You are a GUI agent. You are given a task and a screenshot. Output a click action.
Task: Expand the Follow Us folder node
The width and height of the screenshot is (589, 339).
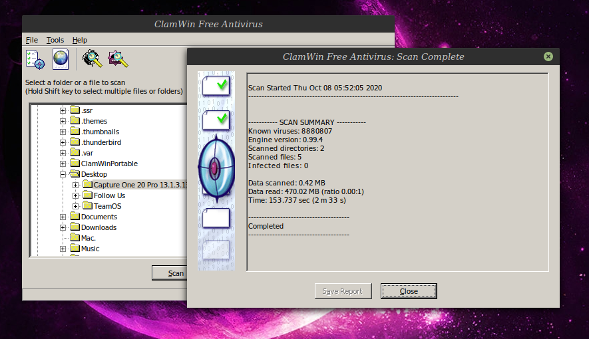(x=75, y=195)
